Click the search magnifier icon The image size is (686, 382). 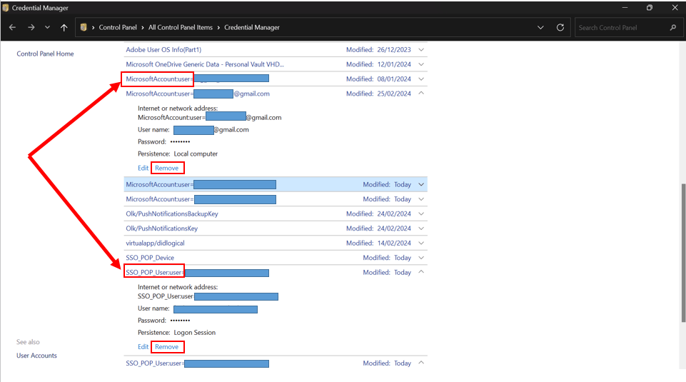673,28
